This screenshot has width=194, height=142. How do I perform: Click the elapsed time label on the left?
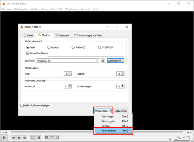5,132
